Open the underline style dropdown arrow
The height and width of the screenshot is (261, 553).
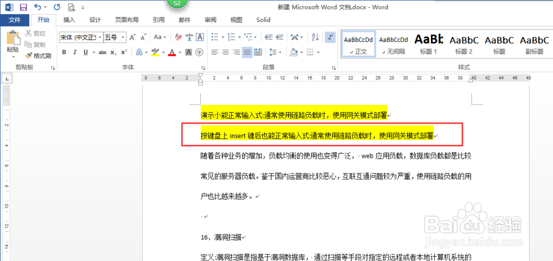coord(94,52)
